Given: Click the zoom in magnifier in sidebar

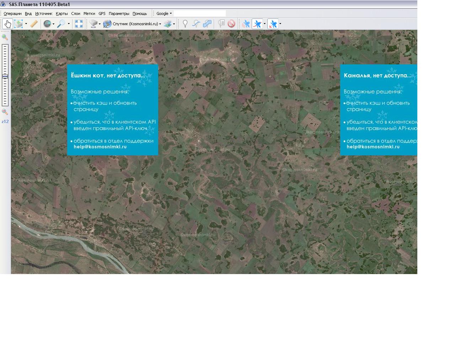Looking at the screenshot, I should point(5,37).
